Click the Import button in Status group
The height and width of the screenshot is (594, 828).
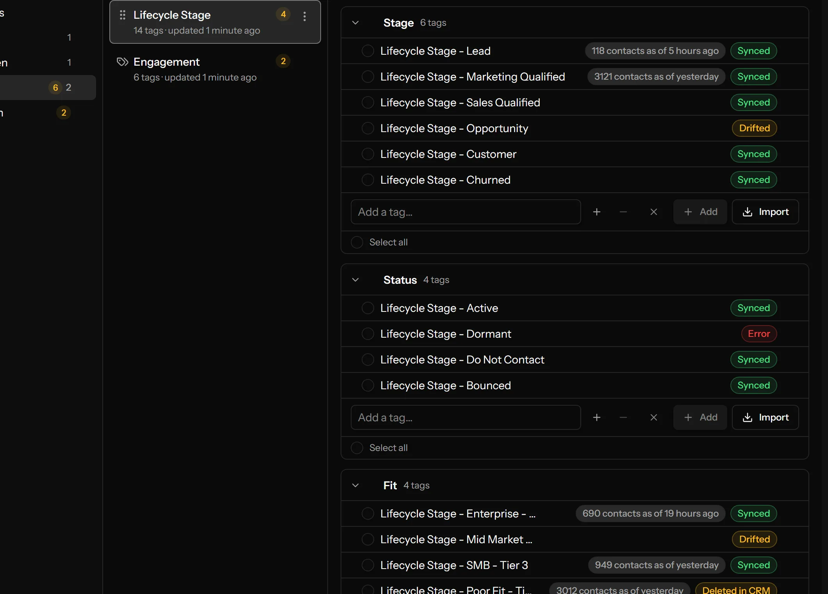click(x=765, y=417)
